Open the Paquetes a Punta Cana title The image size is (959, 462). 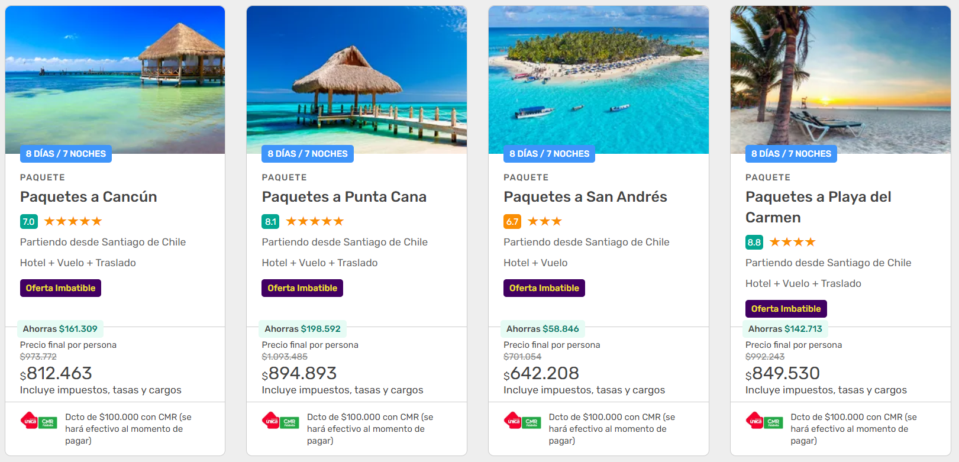(344, 197)
